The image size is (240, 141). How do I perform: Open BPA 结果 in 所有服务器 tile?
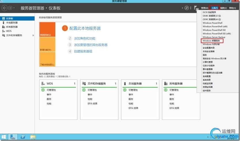(x=174, y=108)
